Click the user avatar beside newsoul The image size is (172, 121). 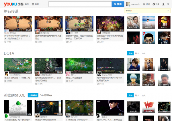128,4
